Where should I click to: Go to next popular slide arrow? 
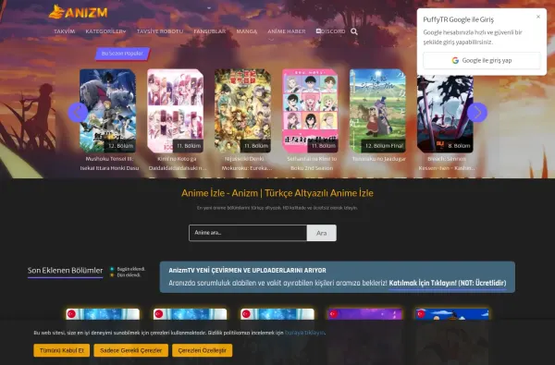[x=477, y=113]
